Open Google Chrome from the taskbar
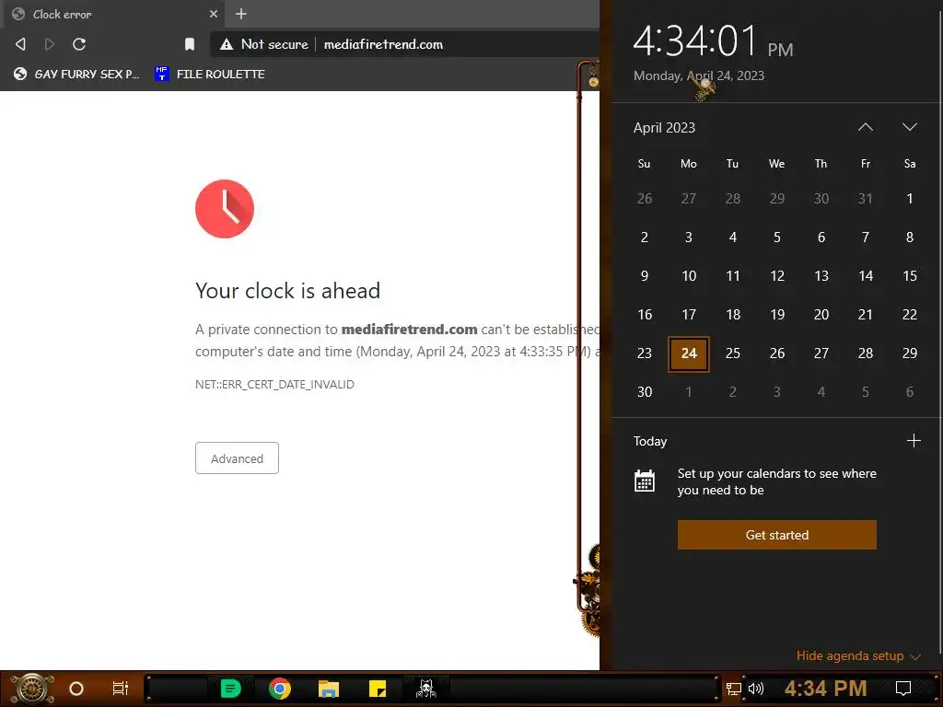 coord(280,689)
